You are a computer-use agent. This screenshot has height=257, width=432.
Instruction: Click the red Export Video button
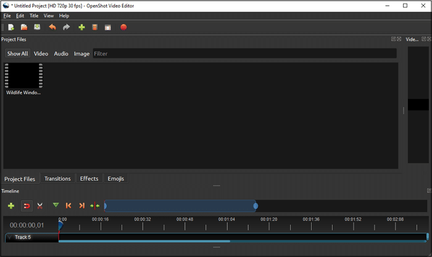coord(123,27)
